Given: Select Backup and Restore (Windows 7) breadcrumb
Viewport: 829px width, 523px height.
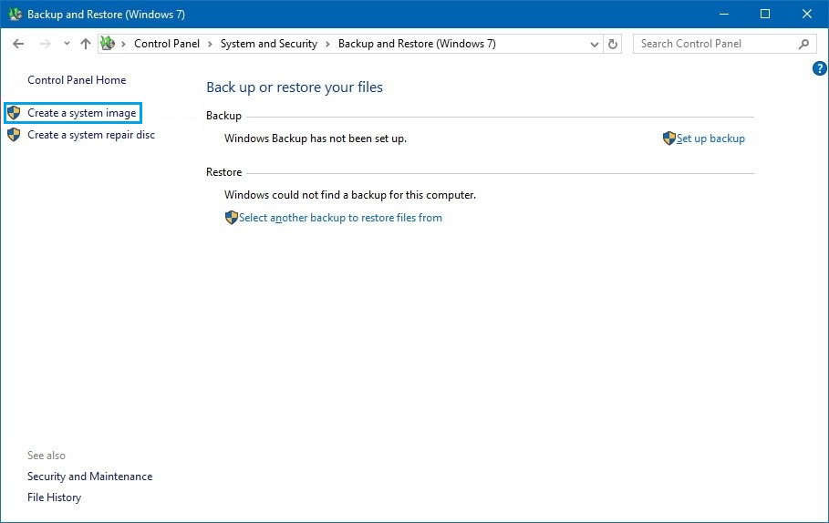Looking at the screenshot, I should click(x=417, y=44).
